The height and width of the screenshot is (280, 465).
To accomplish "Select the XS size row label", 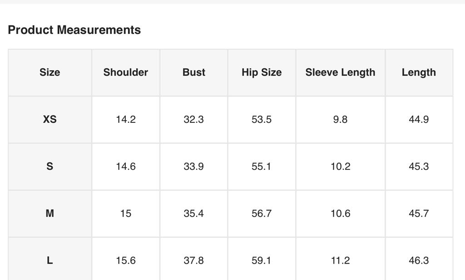I will [49, 120].
